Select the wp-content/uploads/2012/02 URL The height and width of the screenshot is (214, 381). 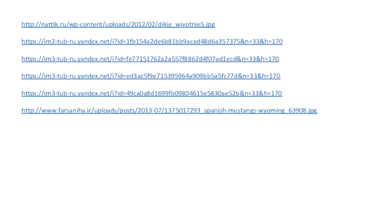click(x=118, y=25)
